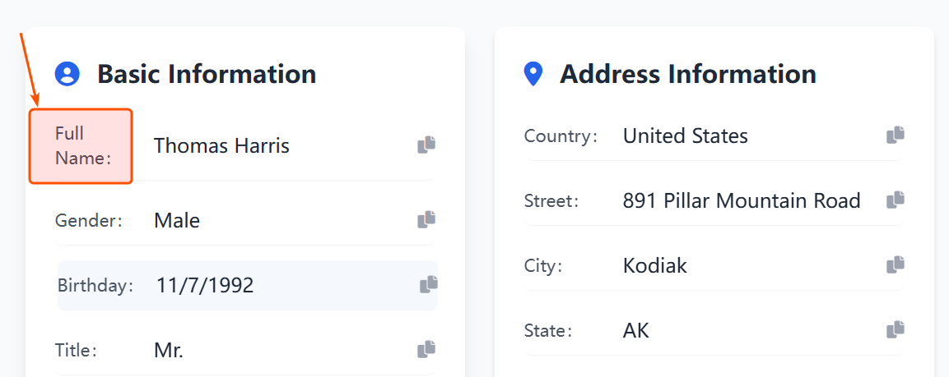Select the name Thomas Harris
949x377 pixels.
click(x=221, y=146)
